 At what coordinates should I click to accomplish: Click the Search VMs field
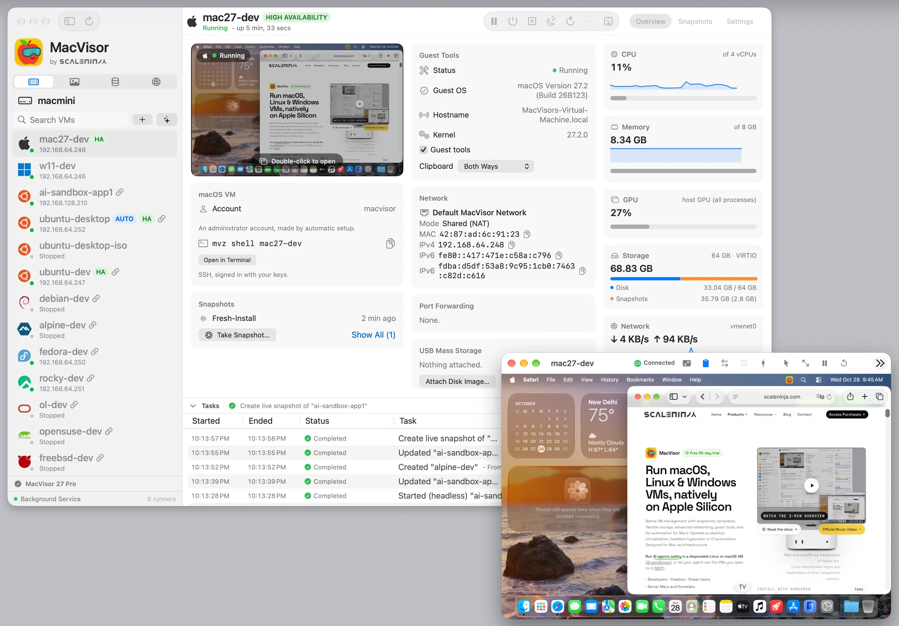click(71, 120)
